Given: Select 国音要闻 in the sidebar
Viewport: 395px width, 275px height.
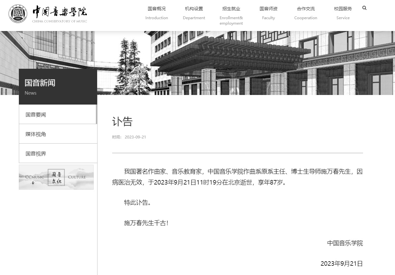Looking at the screenshot, I should (x=36, y=114).
